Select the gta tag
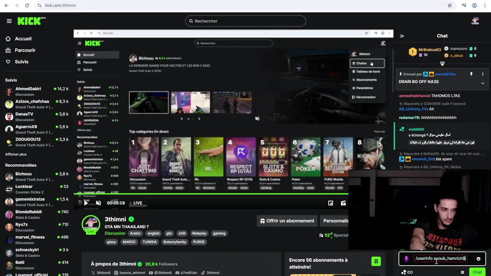This screenshot has width=491, height=276. (x=169, y=233)
